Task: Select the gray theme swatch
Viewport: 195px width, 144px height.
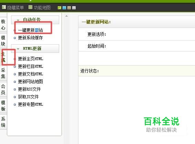Action: point(74,8)
